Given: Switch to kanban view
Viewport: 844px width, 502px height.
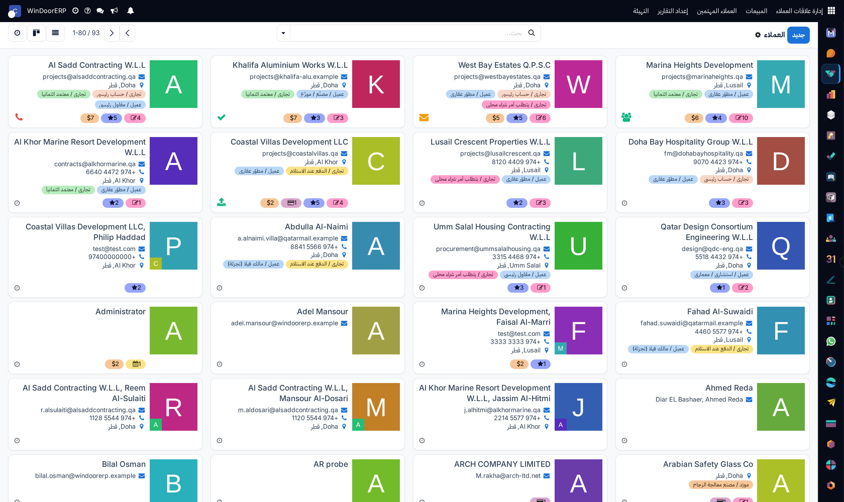Looking at the screenshot, I should [36, 33].
